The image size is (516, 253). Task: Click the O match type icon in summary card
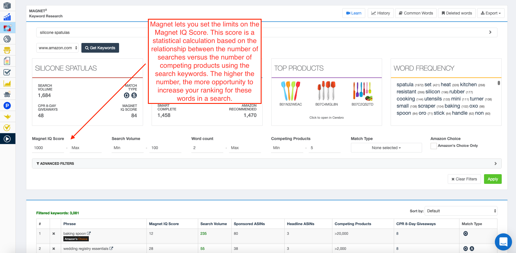[127, 95]
